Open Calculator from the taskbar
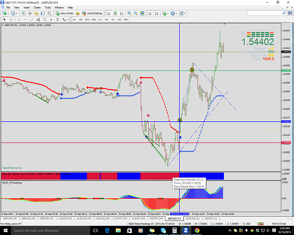294x235 pixels. click(x=175, y=230)
